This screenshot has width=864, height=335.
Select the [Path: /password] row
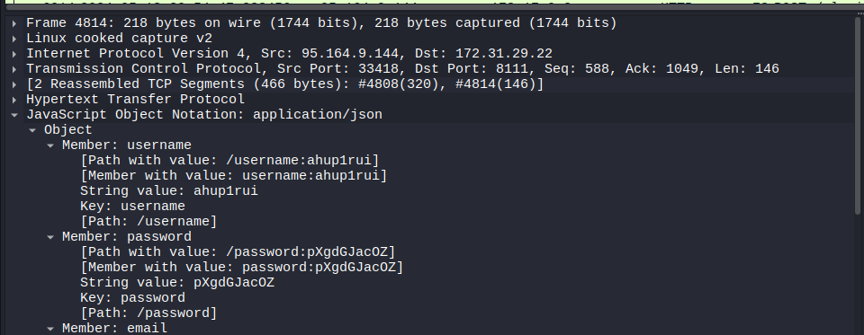(x=148, y=313)
